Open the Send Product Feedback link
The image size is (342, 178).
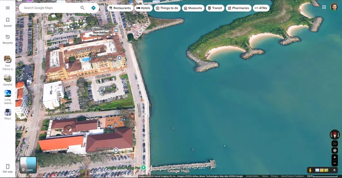coord(292,176)
